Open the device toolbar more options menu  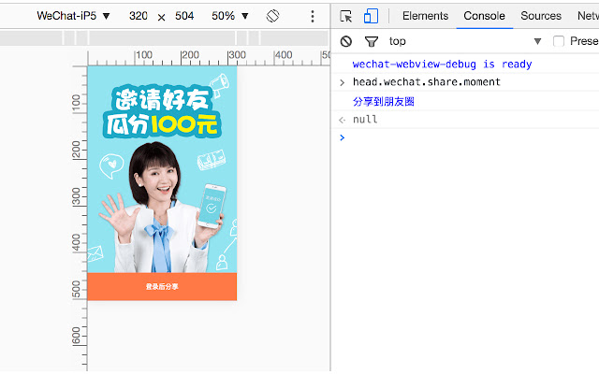(313, 16)
